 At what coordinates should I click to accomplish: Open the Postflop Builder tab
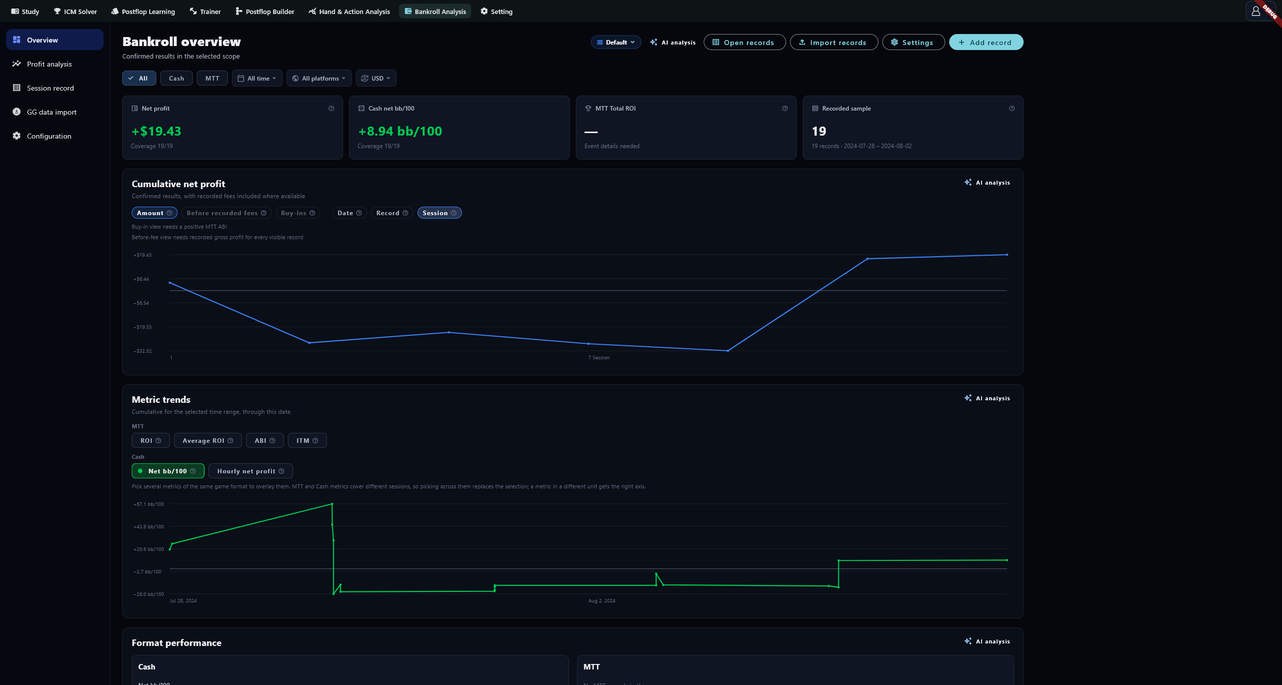(265, 12)
